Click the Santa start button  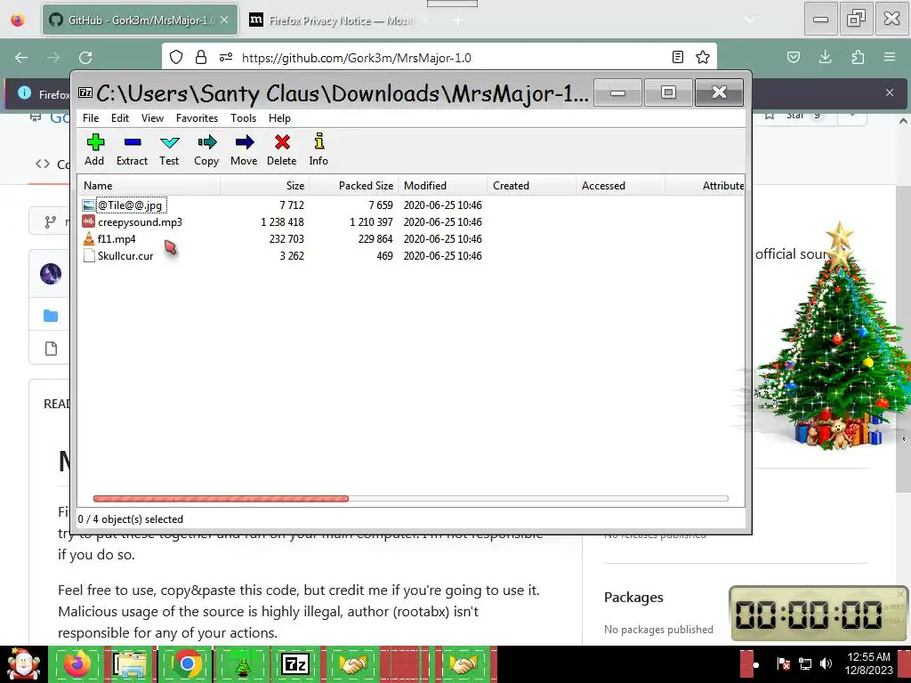point(24,663)
